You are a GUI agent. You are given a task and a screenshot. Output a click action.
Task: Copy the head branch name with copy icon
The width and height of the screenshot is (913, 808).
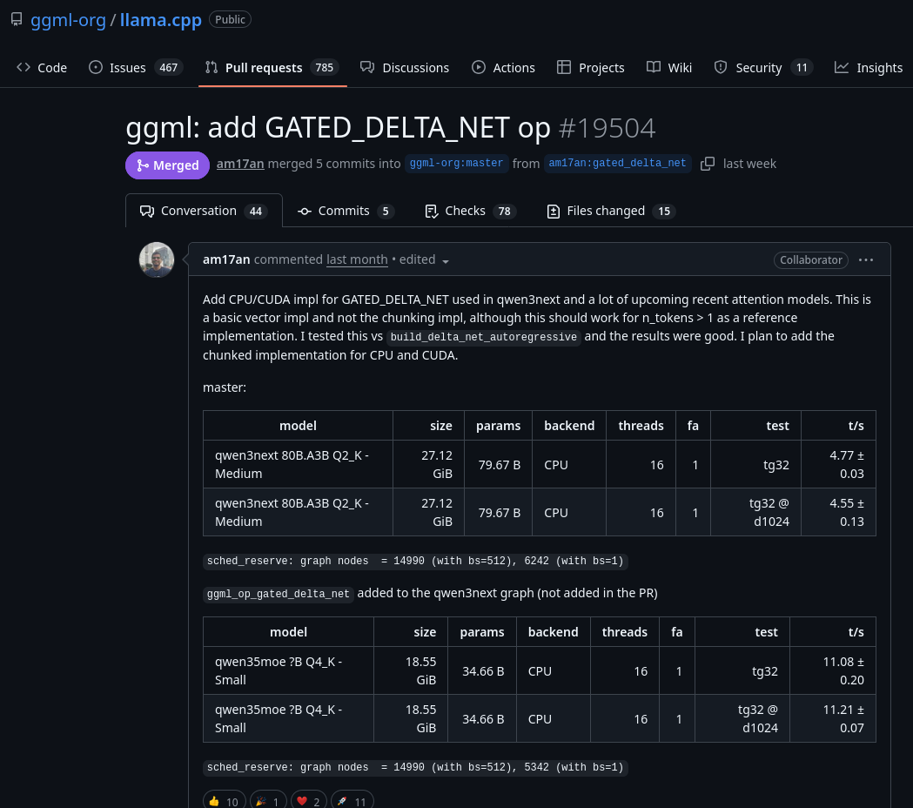pyautogui.click(x=708, y=164)
